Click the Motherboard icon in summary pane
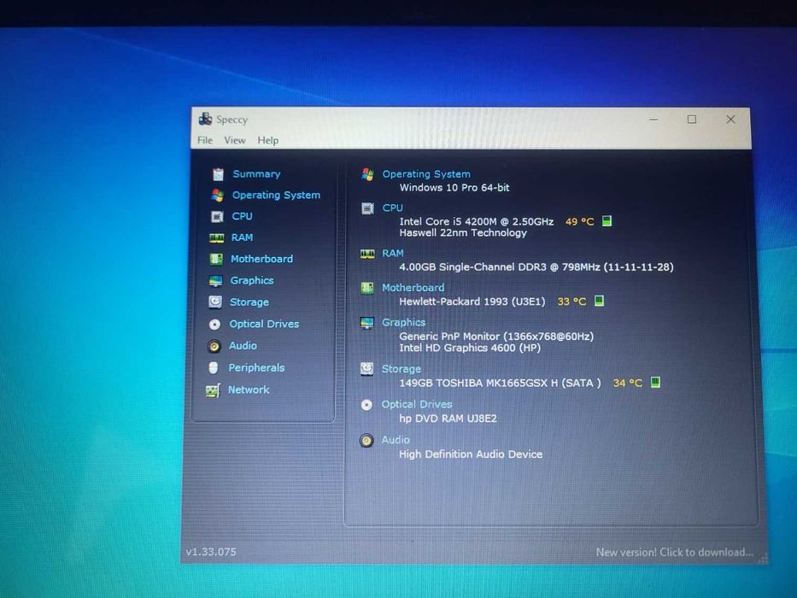 click(x=367, y=289)
